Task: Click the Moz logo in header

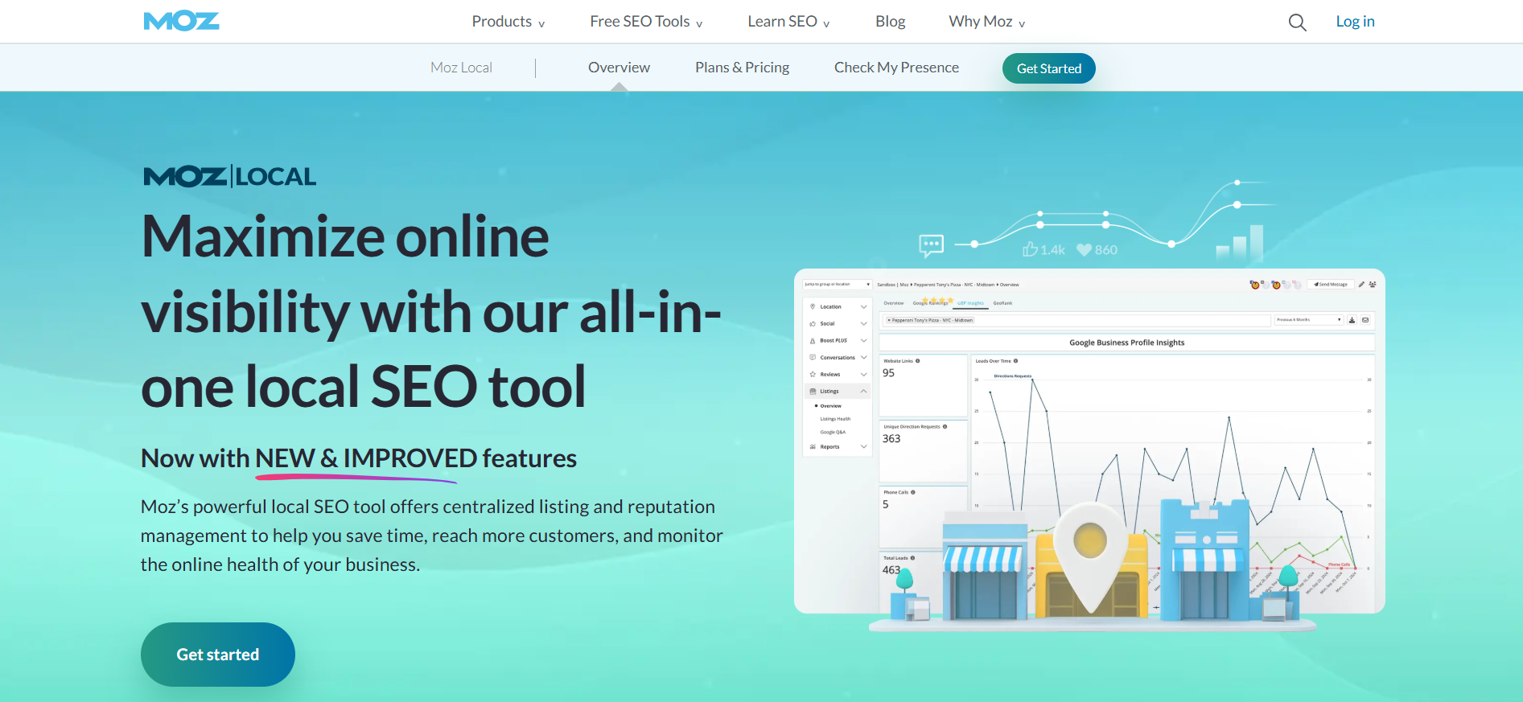Action: (181, 22)
